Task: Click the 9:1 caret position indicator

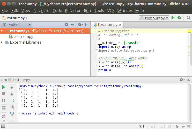Action: point(142,126)
